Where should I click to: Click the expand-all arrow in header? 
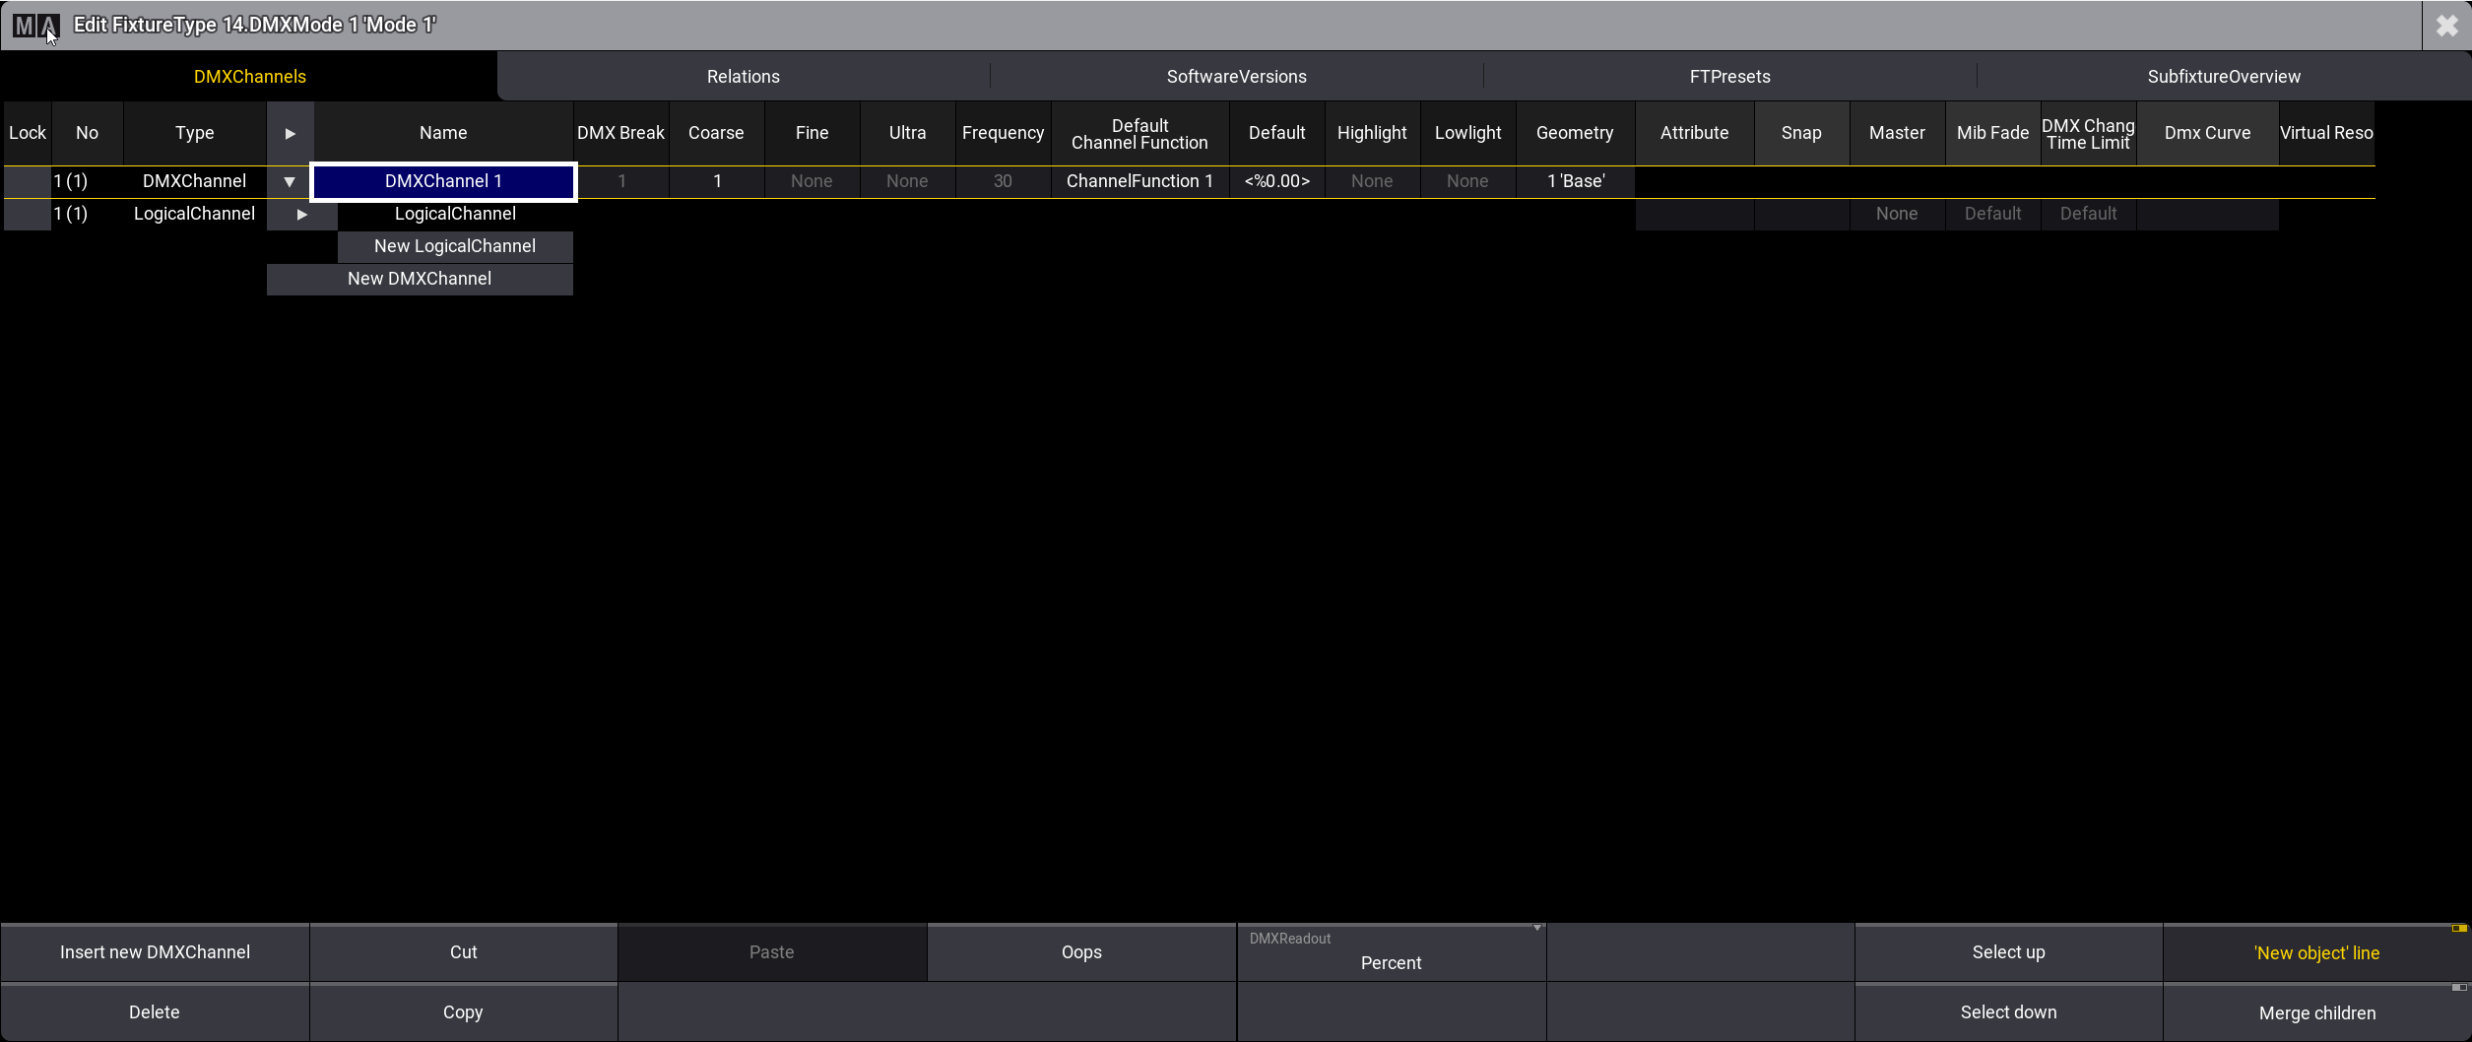(290, 133)
